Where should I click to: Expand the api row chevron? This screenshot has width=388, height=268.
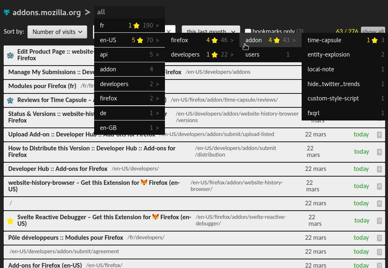(x=158, y=55)
